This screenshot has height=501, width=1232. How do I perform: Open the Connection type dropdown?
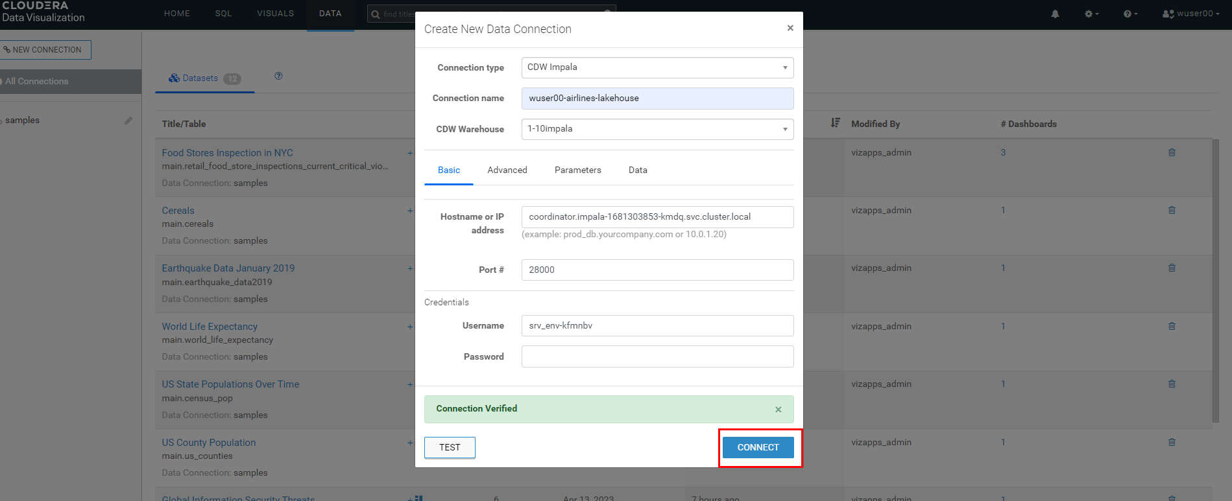(x=657, y=67)
